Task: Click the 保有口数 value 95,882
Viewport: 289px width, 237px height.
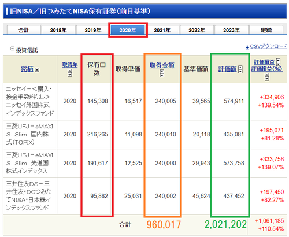Action: click(x=99, y=196)
